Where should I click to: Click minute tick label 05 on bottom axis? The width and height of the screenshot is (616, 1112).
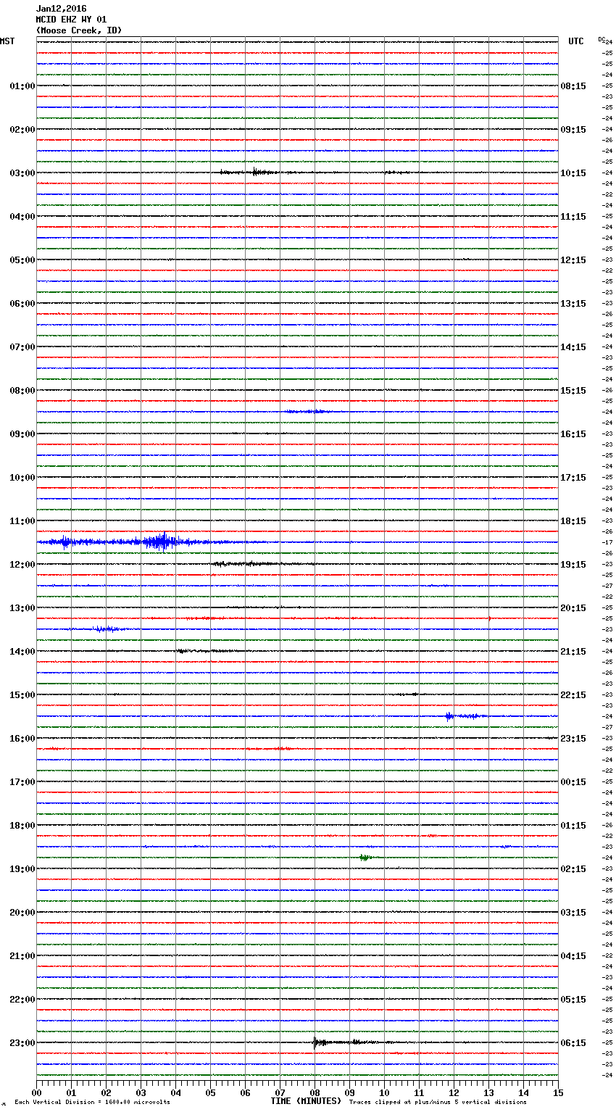tap(210, 1092)
